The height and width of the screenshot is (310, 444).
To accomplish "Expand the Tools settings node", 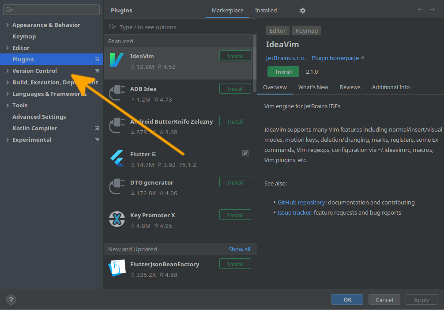I will click(8, 105).
